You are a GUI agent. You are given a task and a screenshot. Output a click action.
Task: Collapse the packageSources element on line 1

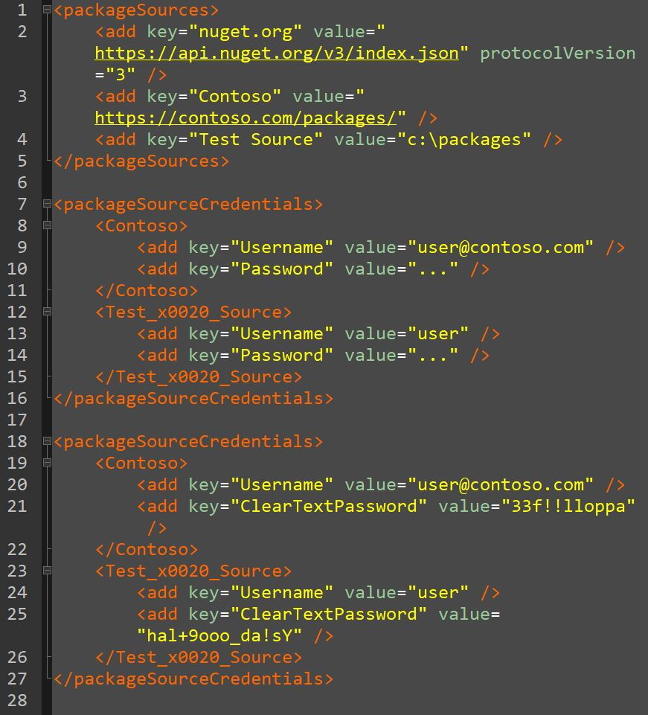click(x=46, y=10)
